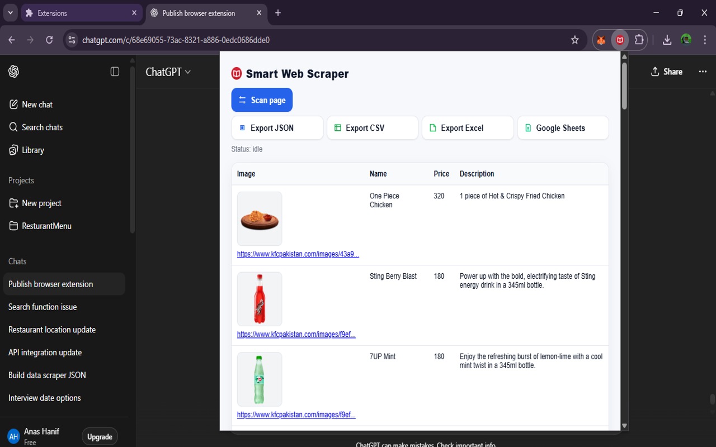Collapse the Projects section header
This screenshot has width=716, height=447.
(x=21, y=180)
